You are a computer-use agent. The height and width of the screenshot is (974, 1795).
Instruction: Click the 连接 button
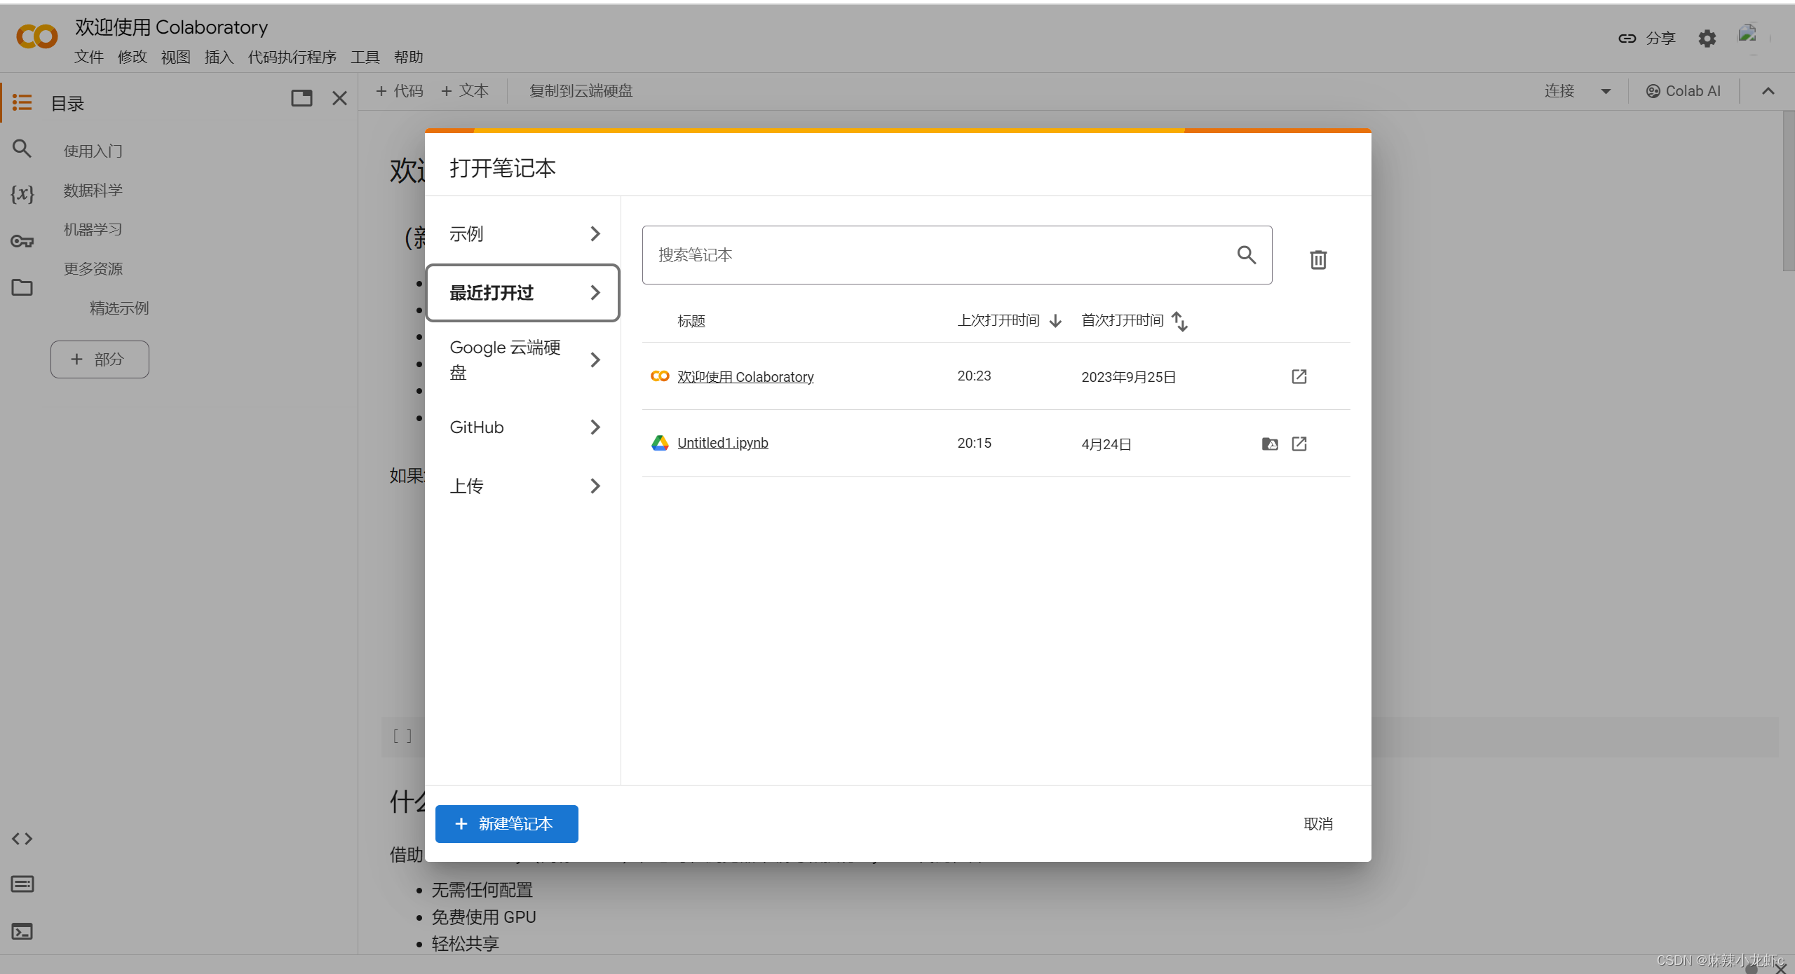click(x=1559, y=91)
